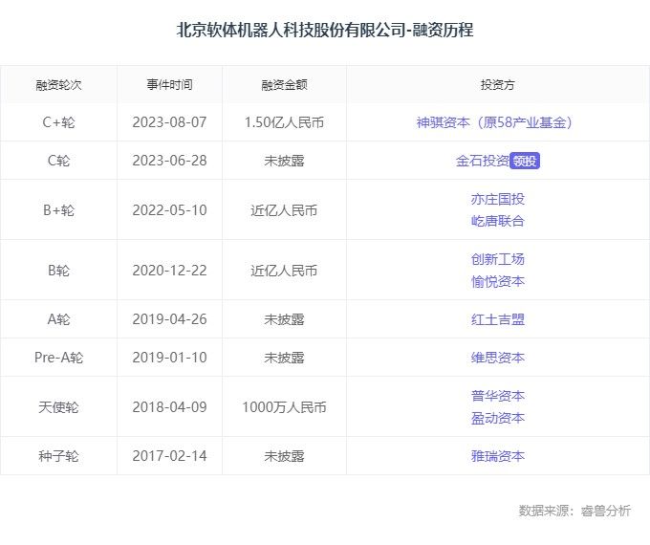
Task: Click the 投资方 column header
Action: click(x=497, y=85)
